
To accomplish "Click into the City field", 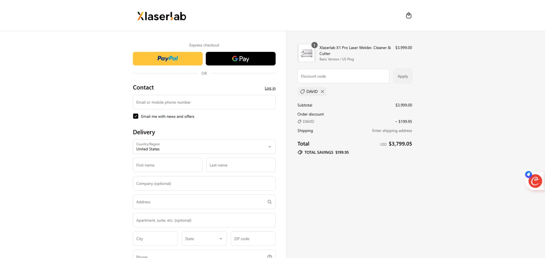I will [155, 238].
